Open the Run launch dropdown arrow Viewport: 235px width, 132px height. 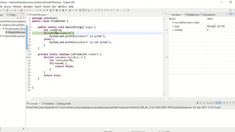click(54, 10)
